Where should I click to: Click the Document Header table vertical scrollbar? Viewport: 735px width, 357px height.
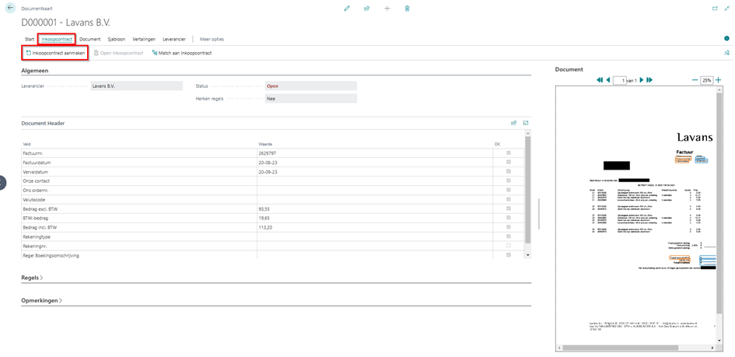pyautogui.click(x=528, y=190)
